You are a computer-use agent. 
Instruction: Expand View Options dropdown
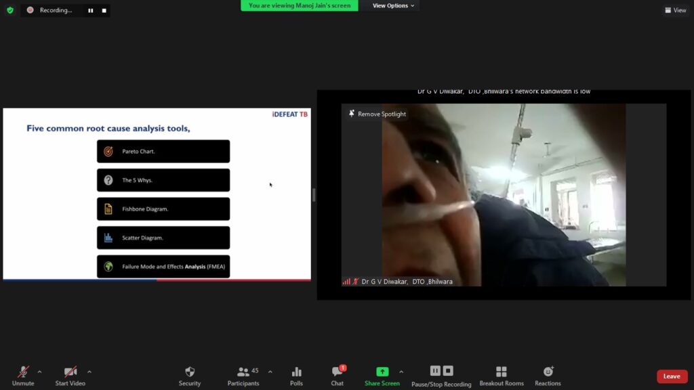[x=393, y=5]
